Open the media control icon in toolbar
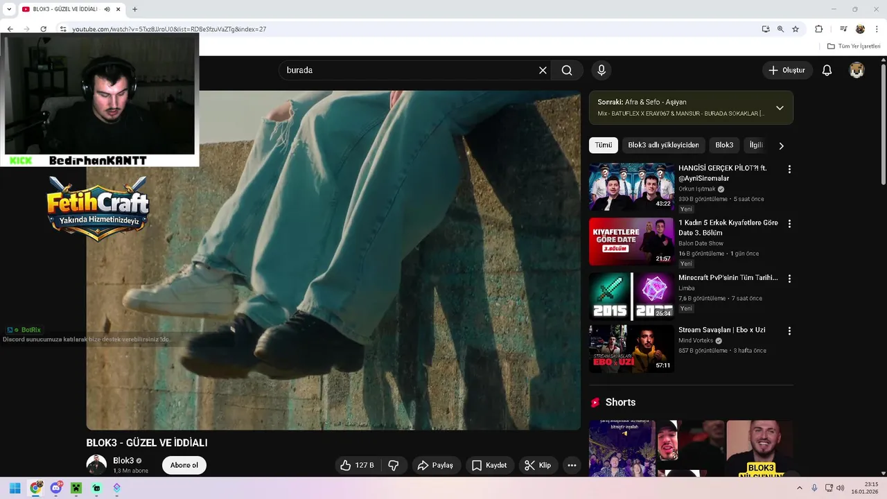 [x=843, y=29]
